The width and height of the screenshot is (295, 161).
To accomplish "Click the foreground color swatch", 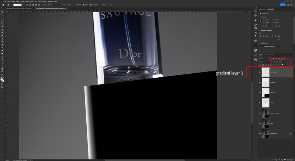I will 2,80.
